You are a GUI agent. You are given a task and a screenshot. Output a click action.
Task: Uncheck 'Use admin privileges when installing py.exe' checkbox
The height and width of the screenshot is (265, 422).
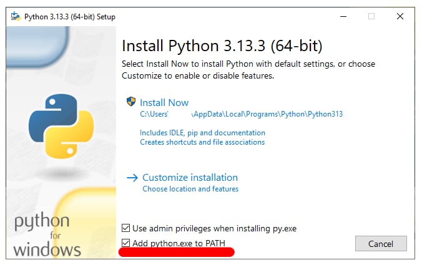(126, 228)
